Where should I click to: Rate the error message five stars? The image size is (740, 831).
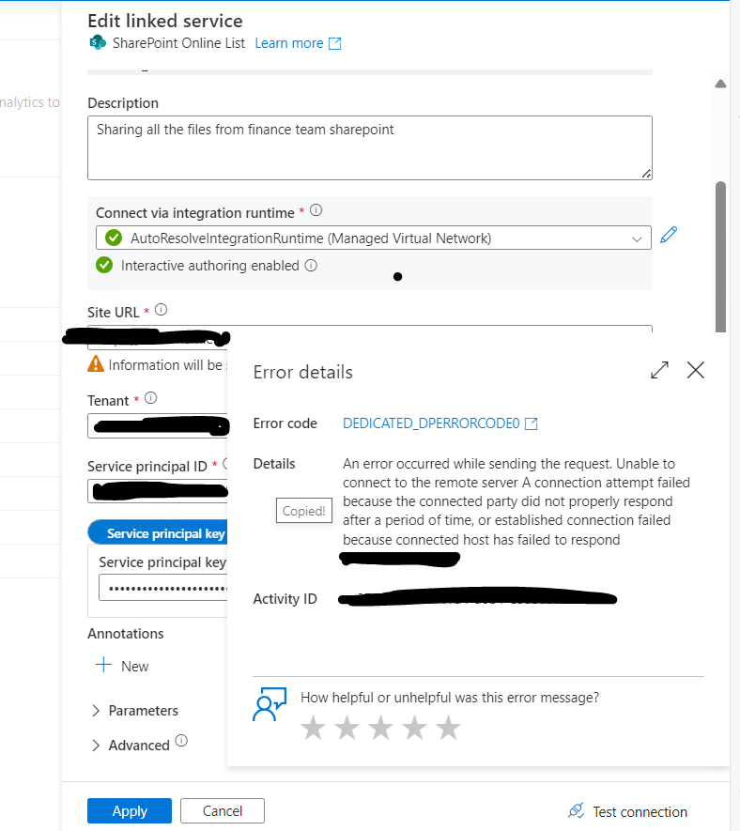tap(449, 727)
